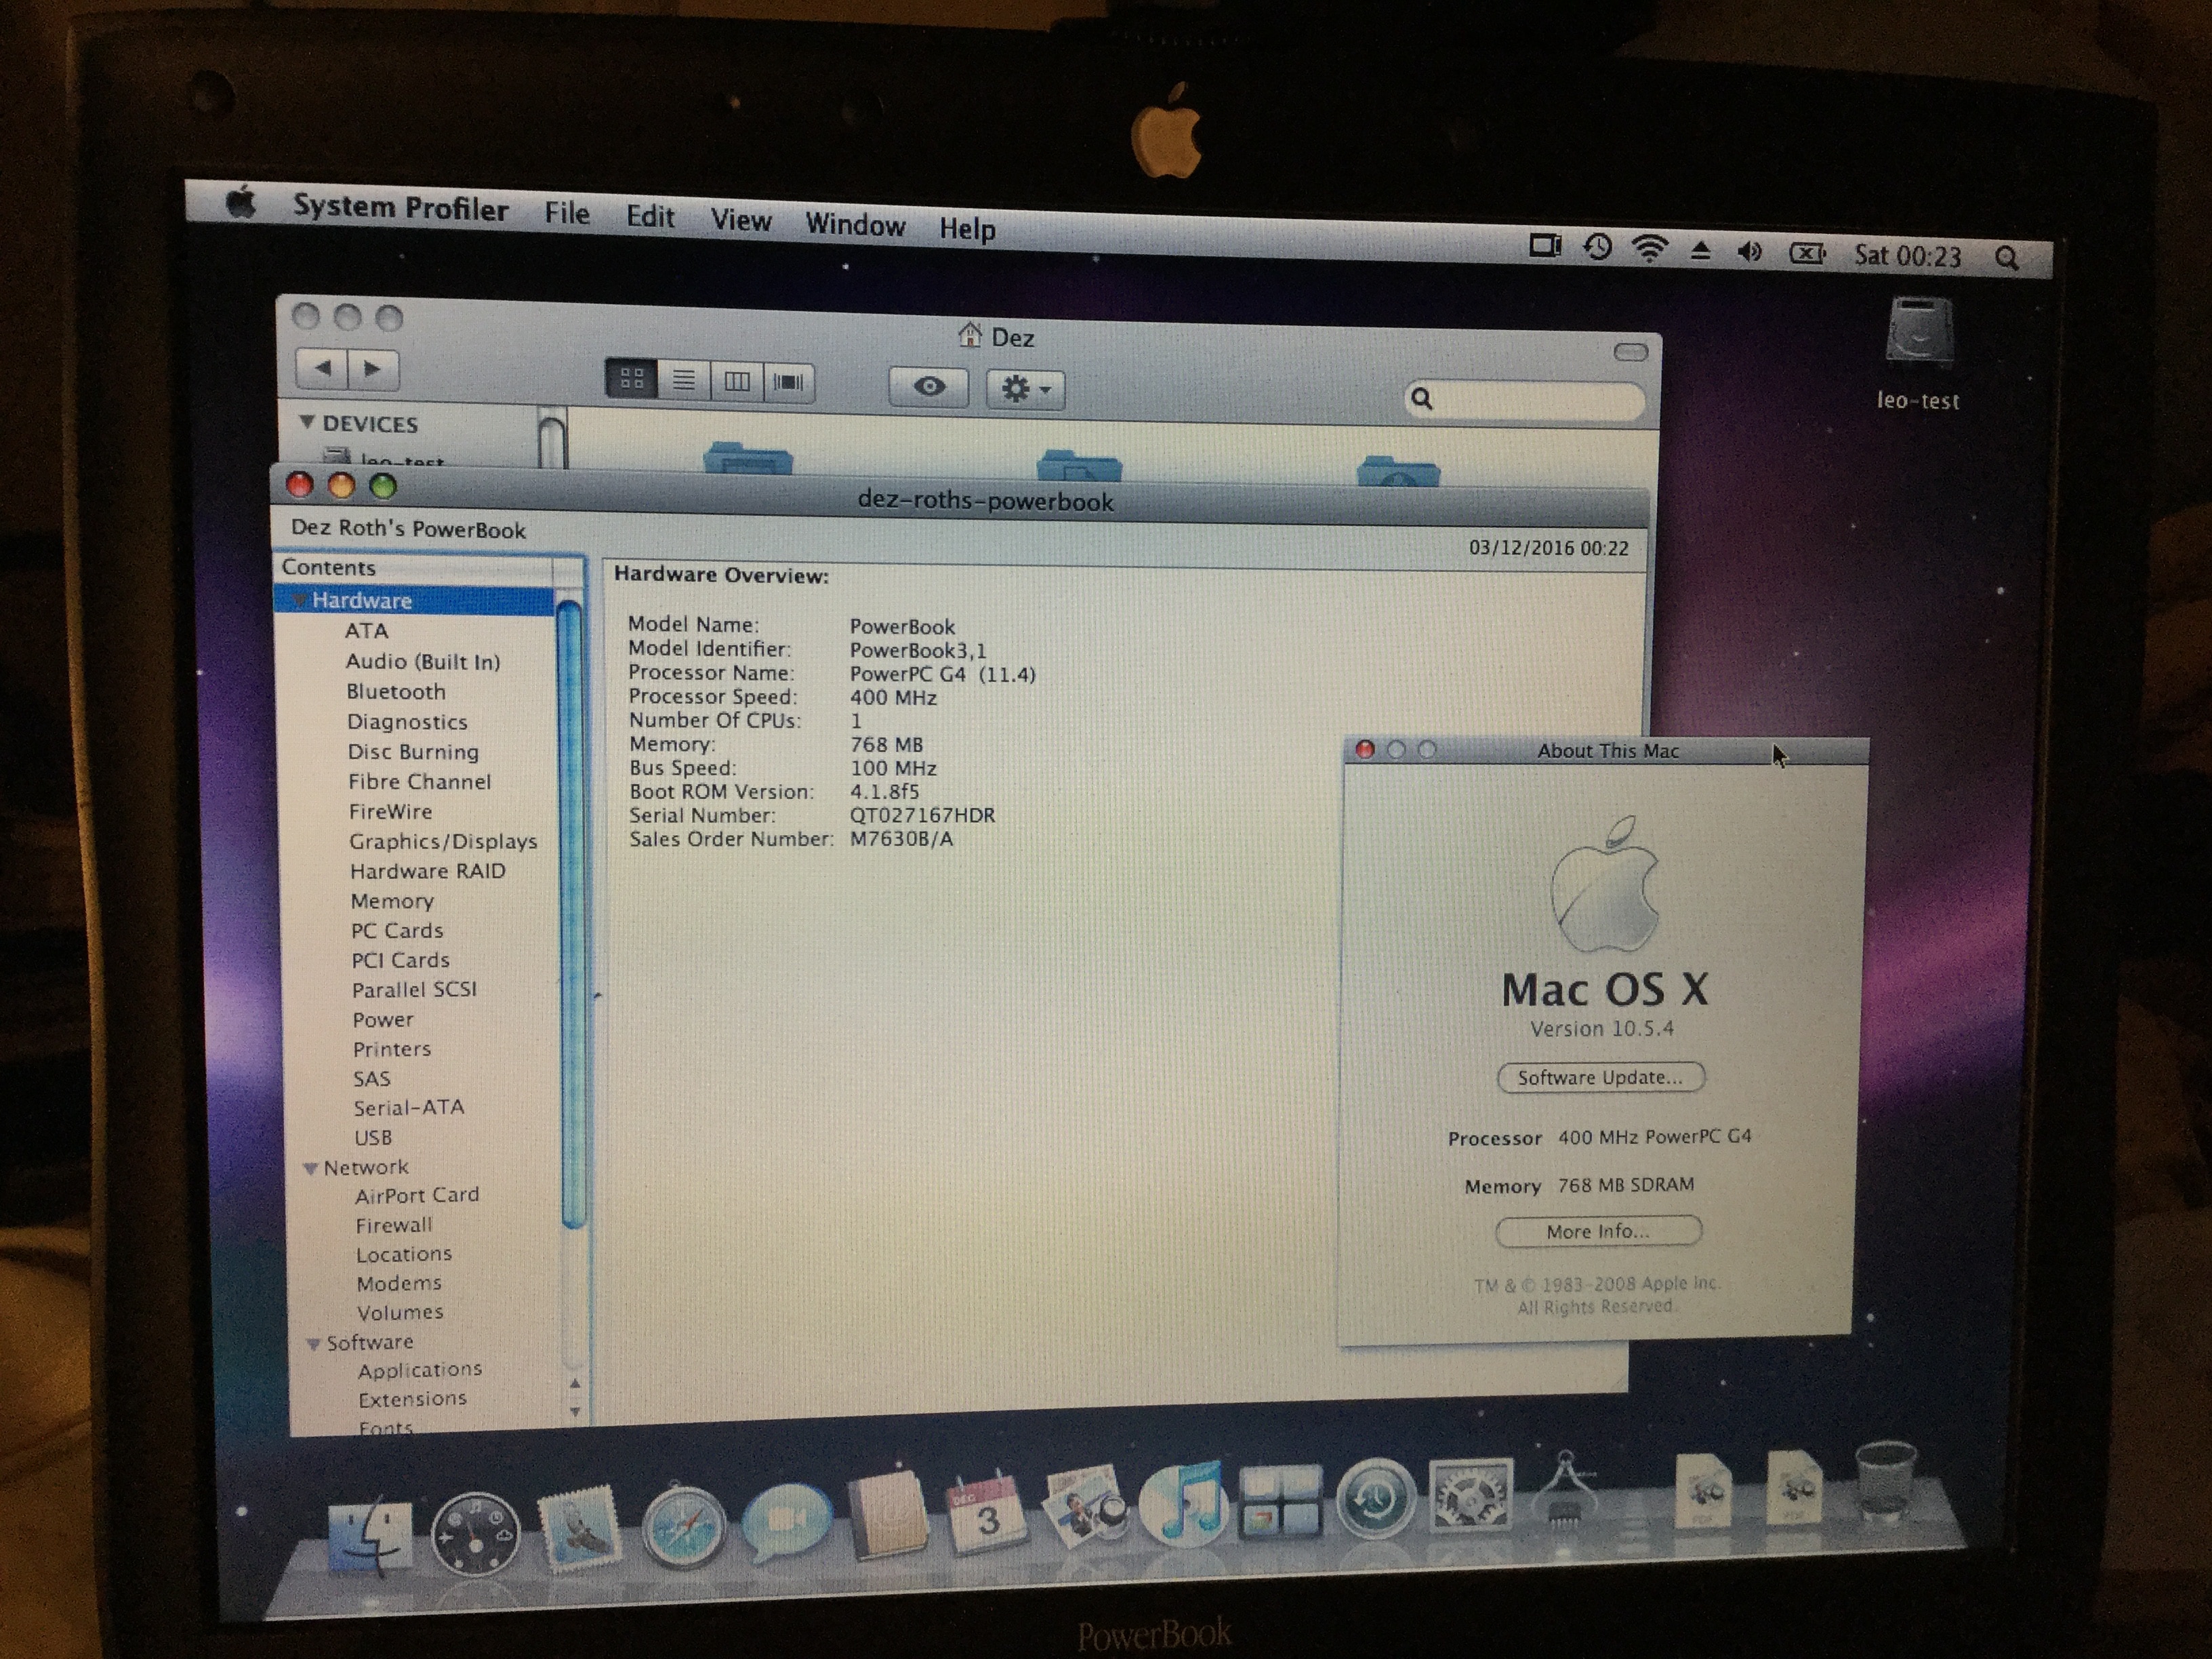Open Safari from the Dock
The height and width of the screenshot is (1659, 2212).
tap(683, 1528)
